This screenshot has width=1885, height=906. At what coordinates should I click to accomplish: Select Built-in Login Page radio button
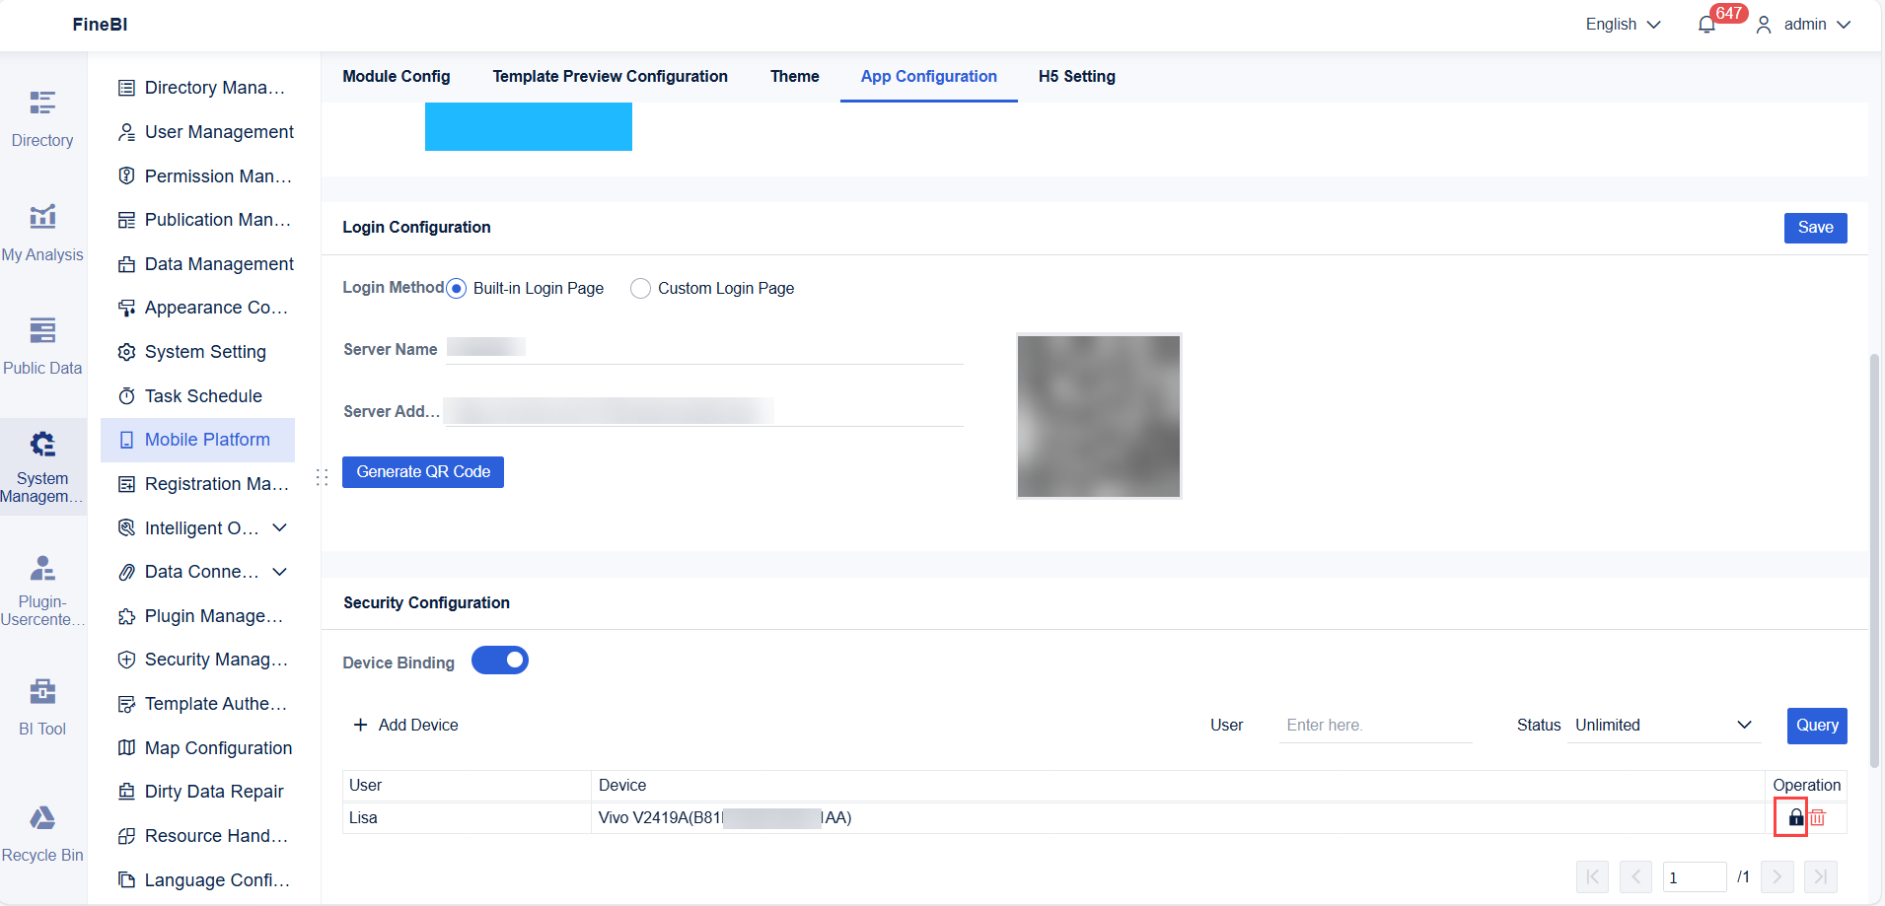point(456,288)
